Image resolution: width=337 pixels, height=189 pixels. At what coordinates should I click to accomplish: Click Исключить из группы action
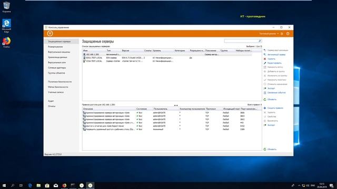coord(275,76)
